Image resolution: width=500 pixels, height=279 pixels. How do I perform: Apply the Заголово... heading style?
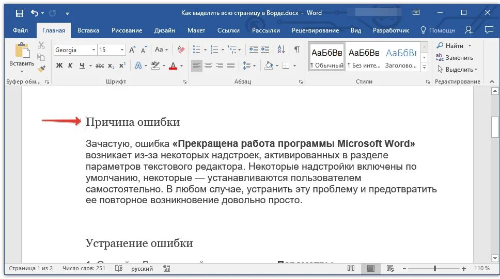point(401,57)
